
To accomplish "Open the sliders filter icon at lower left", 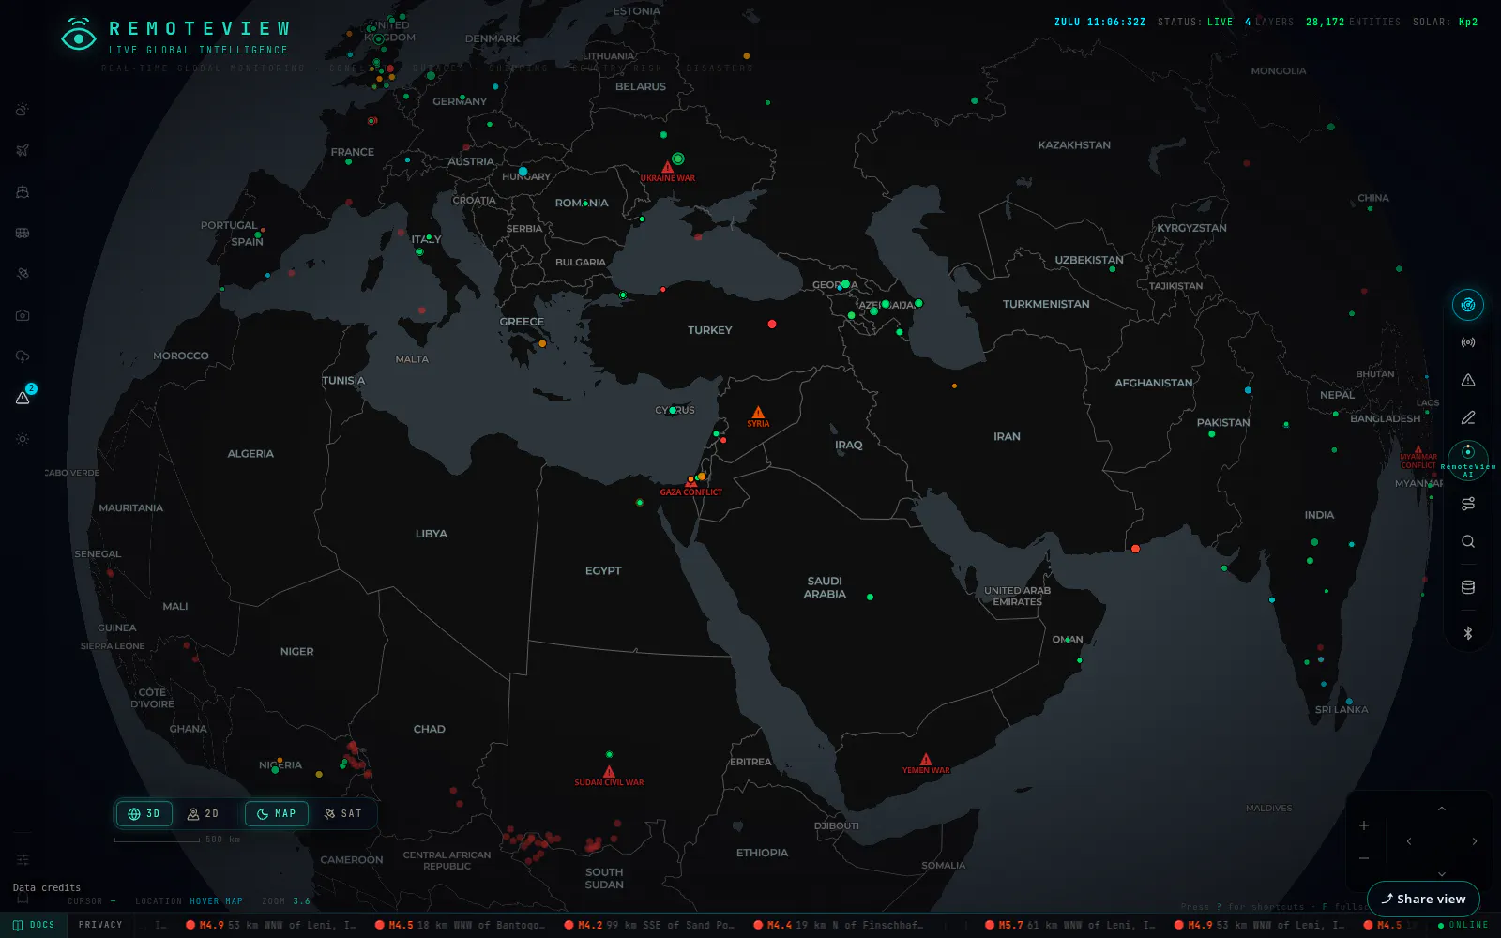I will [23, 859].
